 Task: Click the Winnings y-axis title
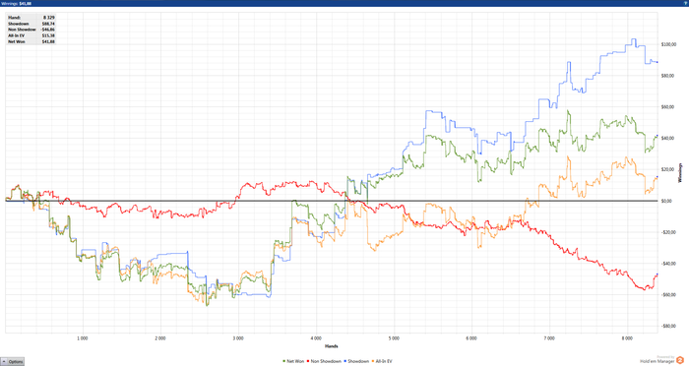[x=681, y=173]
